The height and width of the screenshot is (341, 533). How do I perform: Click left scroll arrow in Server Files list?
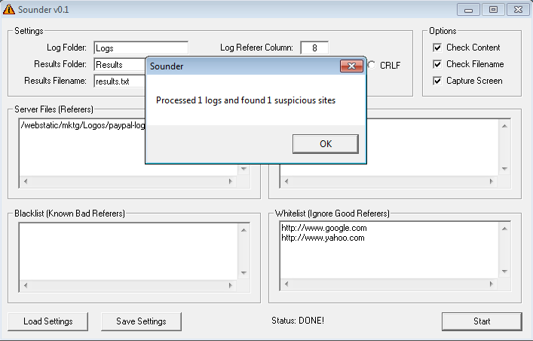click(x=23, y=181)
